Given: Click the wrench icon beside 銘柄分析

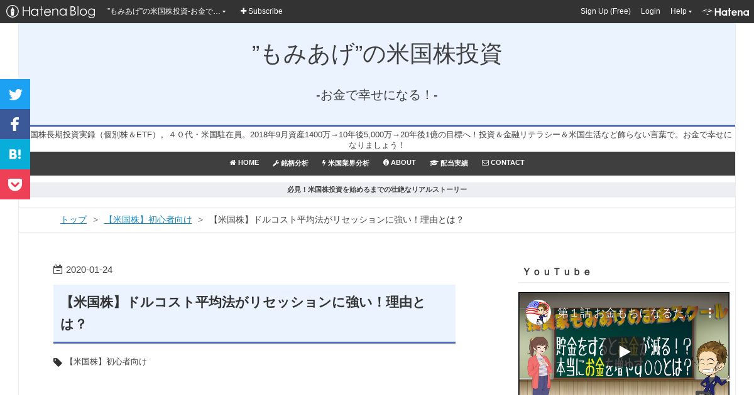Looking at the screenshot, I should (275, 163).
